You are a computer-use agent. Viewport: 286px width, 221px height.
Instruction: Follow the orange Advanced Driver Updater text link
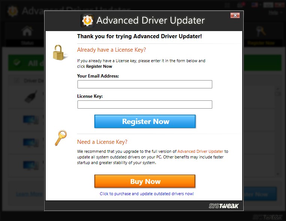coord(200,151)
